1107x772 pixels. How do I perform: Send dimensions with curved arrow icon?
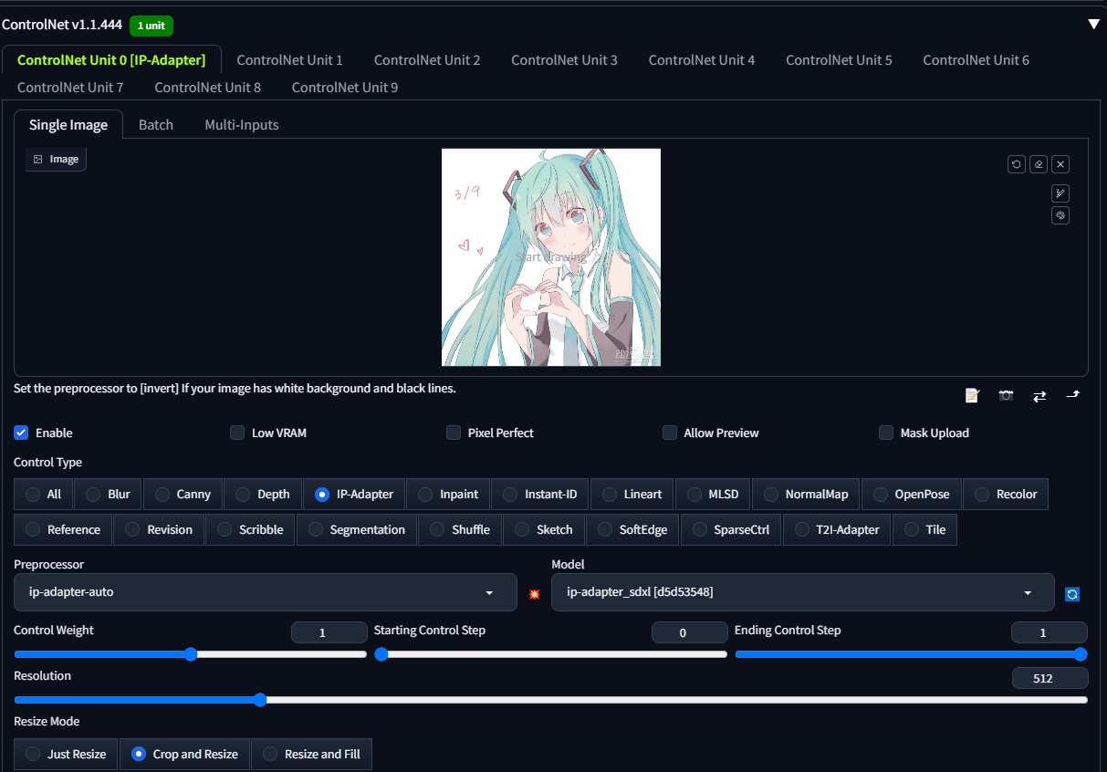coord(1073,395)
